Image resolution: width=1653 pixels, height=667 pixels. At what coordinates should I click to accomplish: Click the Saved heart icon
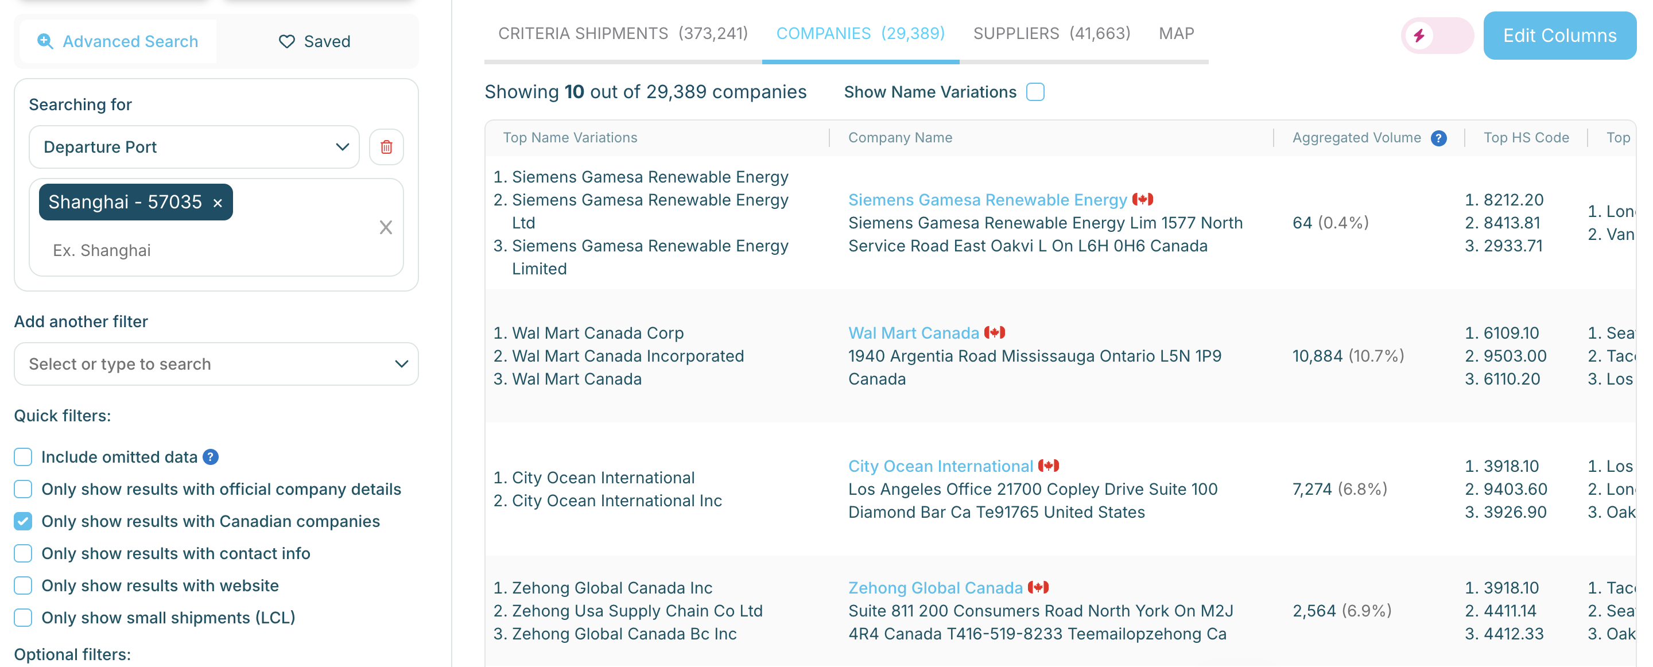287,41
